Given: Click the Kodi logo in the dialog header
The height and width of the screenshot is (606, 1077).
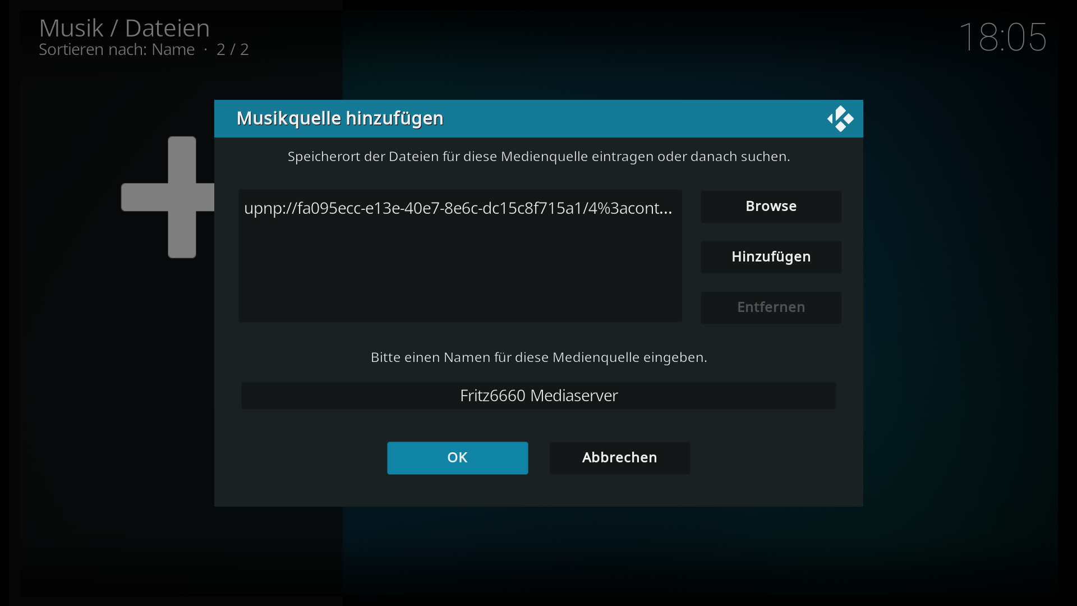Looking at the screenshot, I should tap(840, 118).
